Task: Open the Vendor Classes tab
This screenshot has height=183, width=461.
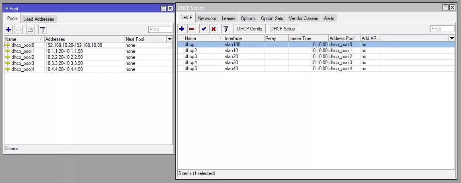Action: click(303, 18)
